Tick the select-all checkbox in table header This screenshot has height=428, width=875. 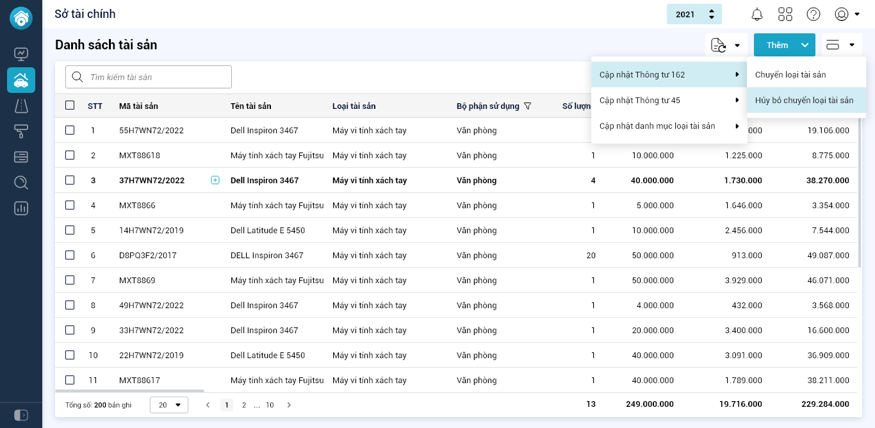[x=70, y=105]
